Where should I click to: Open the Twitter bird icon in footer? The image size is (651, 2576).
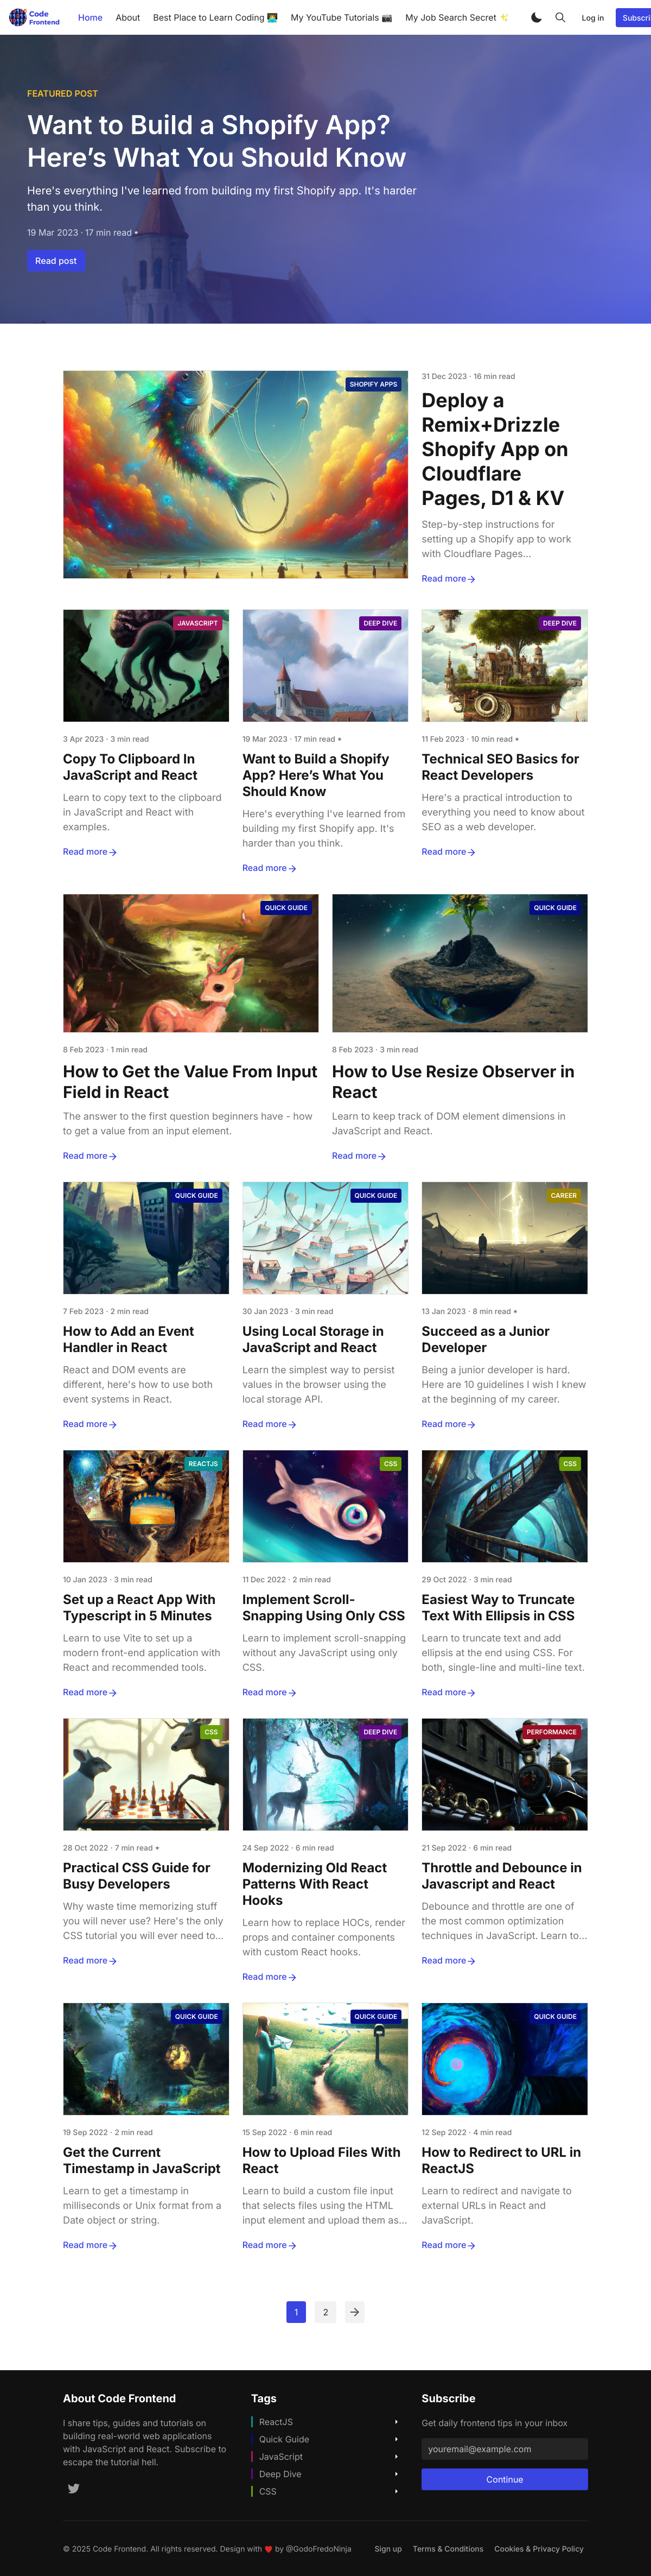[73, 2487]
